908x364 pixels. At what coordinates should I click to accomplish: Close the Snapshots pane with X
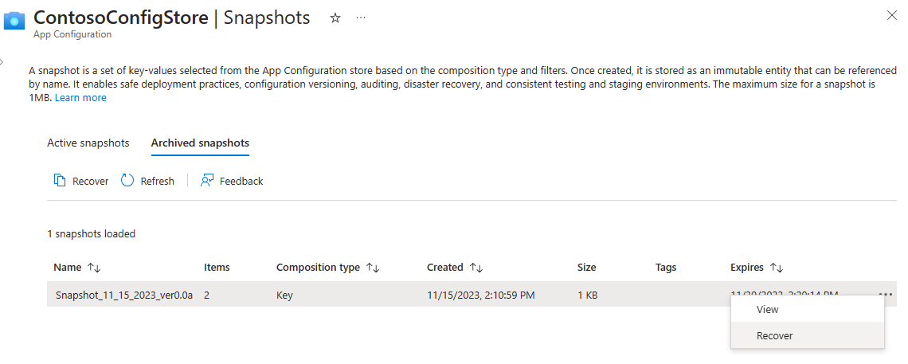tap(891, 15)
